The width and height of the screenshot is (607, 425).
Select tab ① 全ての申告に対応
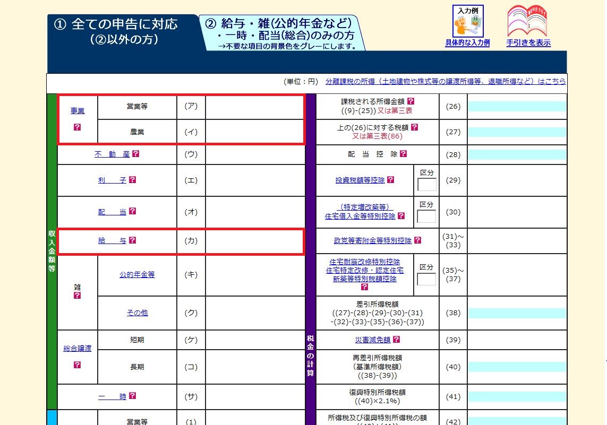pos(123,31)
